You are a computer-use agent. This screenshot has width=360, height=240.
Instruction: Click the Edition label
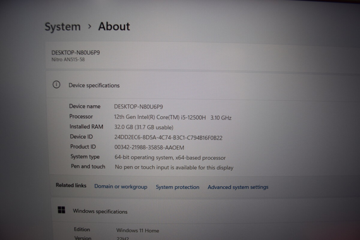(82, 229)
